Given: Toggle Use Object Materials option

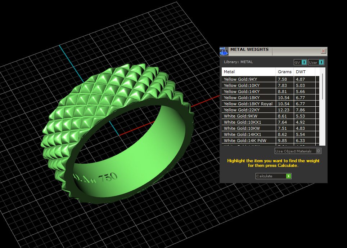Looking at the screenshot, I should (298, 151).
